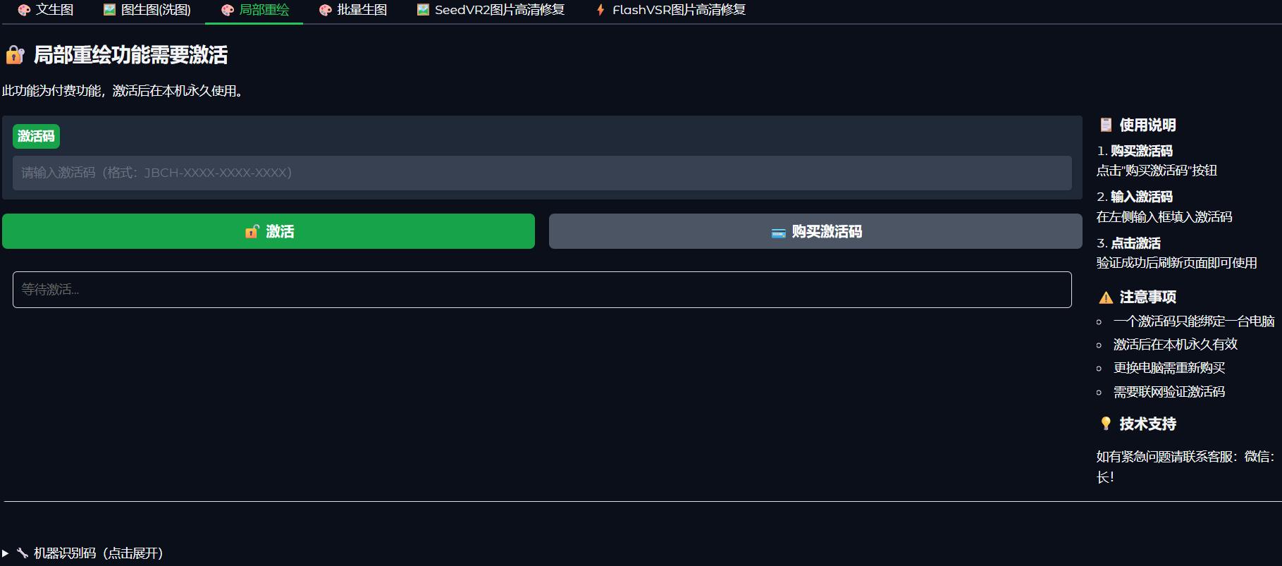
Task: Click the lock icon beside 局部重绘功能需要激活
Action: (x=15, y=55)
